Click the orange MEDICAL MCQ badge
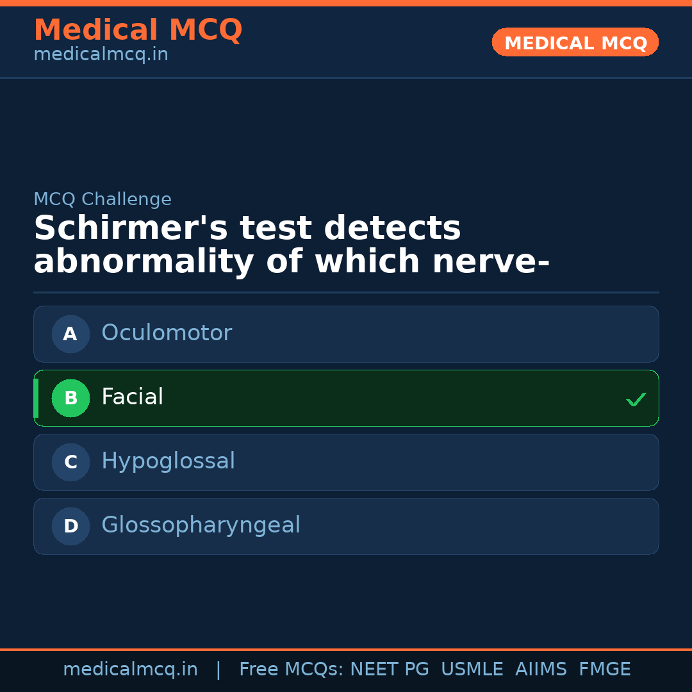Image resolution: width=692 pixels, height=692 pixels. (575, 43)
